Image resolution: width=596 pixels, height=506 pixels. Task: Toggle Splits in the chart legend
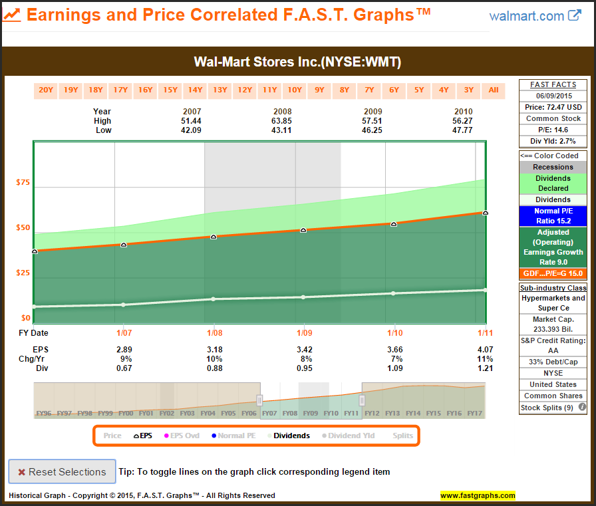(402, 436)
